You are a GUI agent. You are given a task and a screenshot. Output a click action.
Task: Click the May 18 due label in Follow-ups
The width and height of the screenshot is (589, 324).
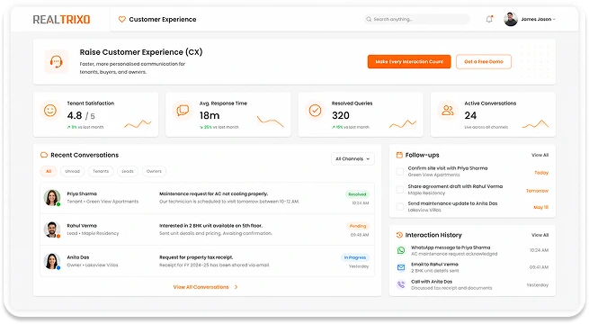pos(541,207)
